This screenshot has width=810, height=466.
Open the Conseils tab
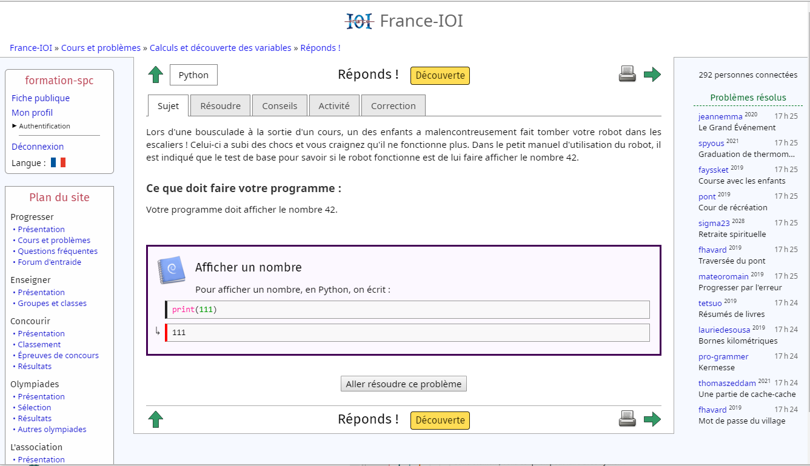coord(279,105)
